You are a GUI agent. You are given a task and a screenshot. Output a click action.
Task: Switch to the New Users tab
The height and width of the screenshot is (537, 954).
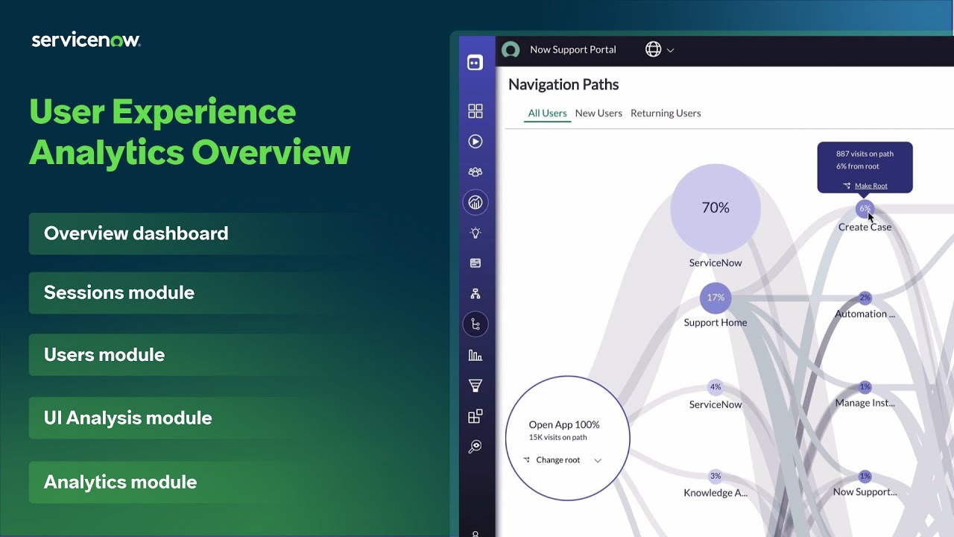point(598,113)
